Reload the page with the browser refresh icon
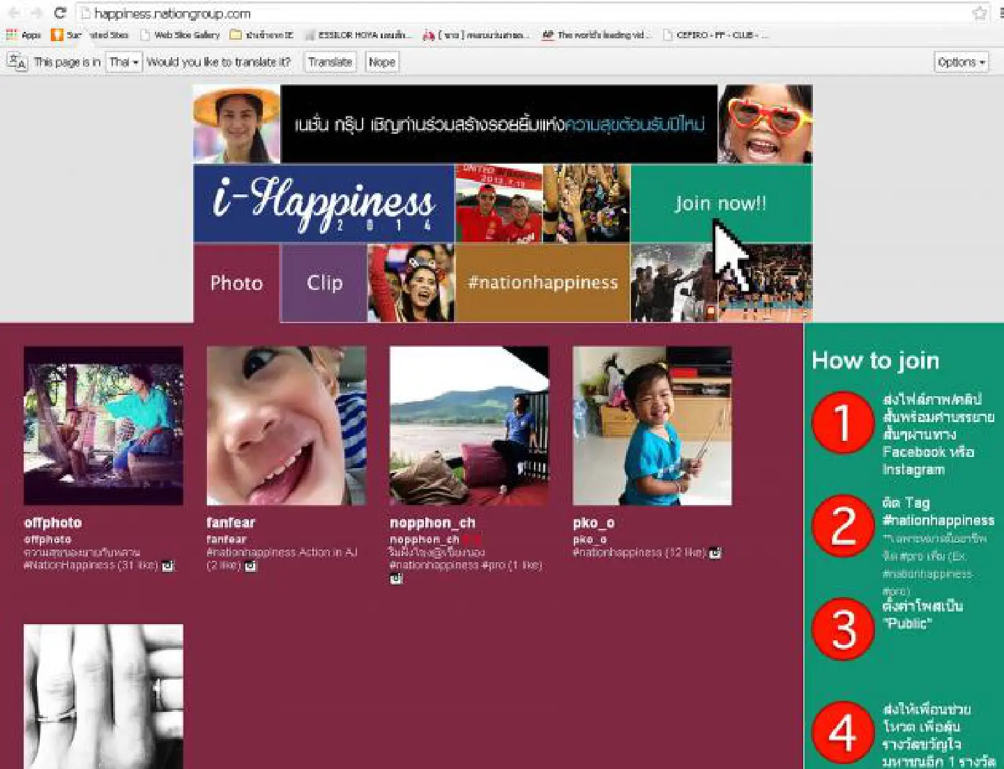The width and height of the screenshot is (1004, 769). (60, 13)
